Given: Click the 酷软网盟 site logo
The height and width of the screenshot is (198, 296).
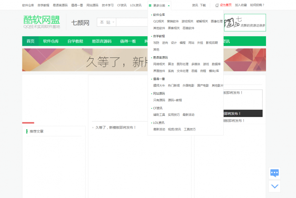Looking at the screenshot, I should pyautogui.click(x=41, y=22).
